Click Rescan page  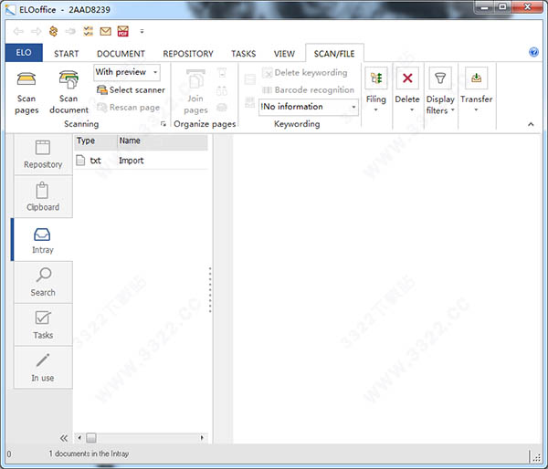tap(128, 107)
